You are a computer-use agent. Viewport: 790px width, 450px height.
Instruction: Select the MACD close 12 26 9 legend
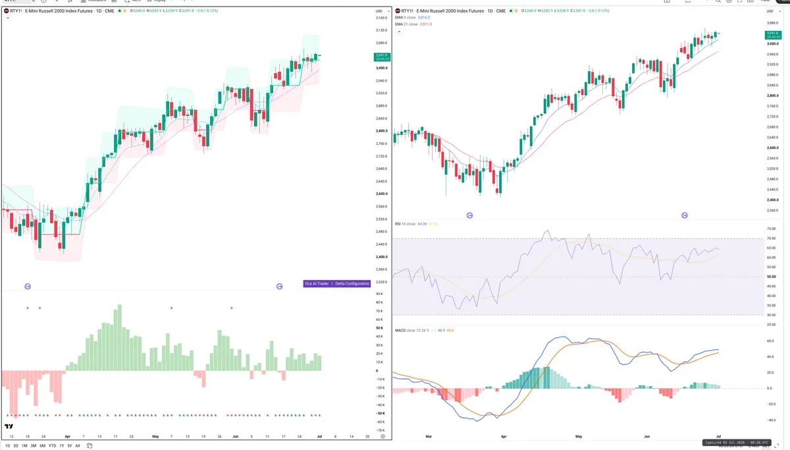411,330
